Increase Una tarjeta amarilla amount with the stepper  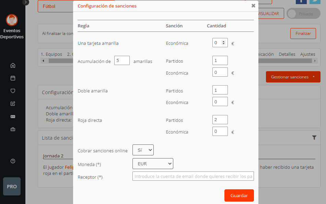[x=223, y=41]
